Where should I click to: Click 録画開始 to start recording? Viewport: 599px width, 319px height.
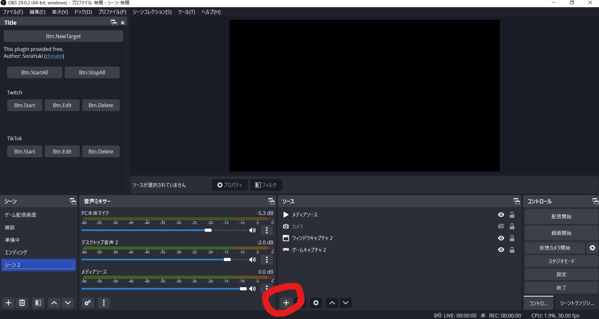(x=561, y=233)
